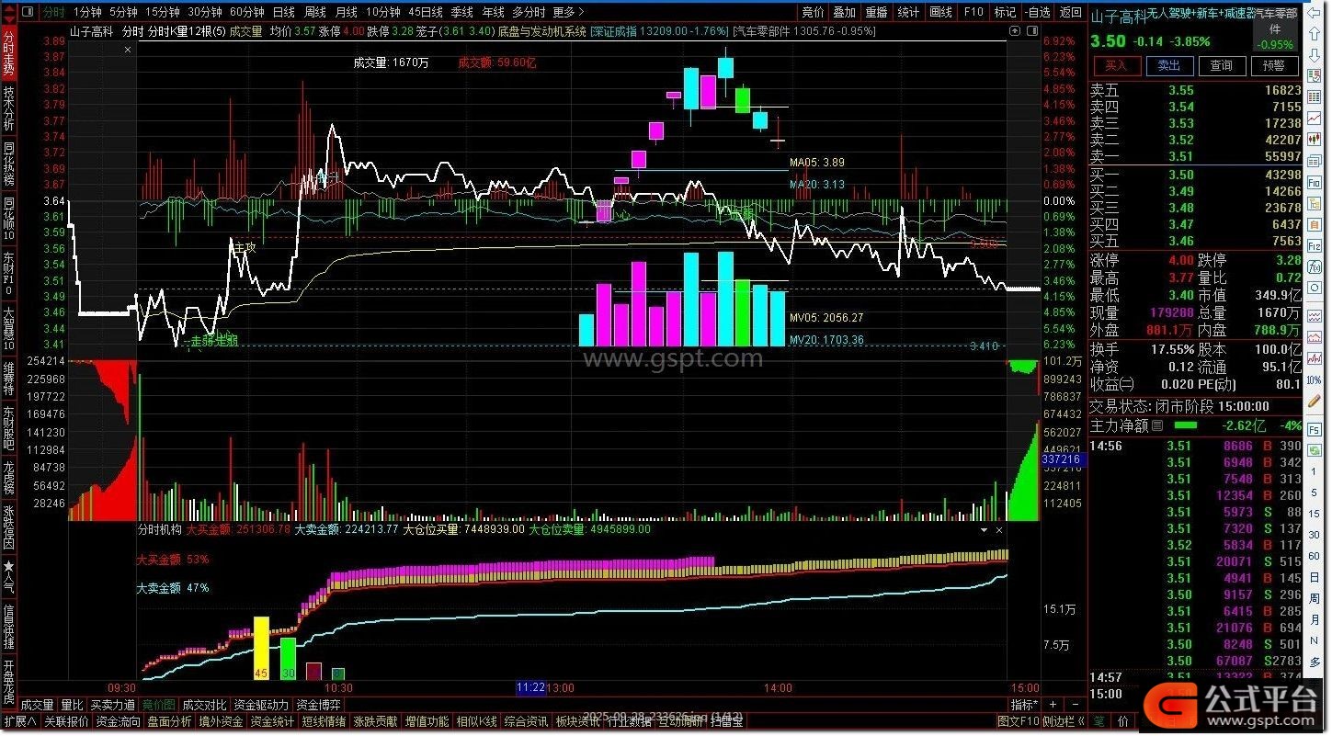The height and width of the screenshot is (736, 1332).
Task: Click the split-panel icon beside 6.92%
Action: point(1032,30)
